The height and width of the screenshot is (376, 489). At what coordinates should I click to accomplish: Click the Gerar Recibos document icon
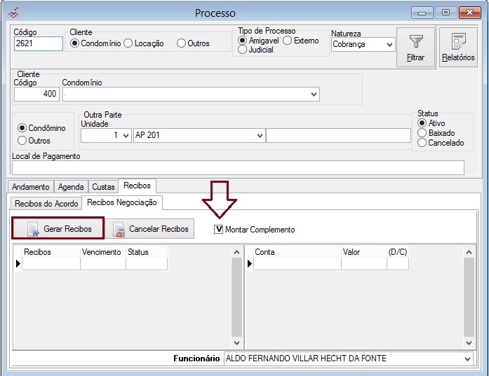coord(32,229)
